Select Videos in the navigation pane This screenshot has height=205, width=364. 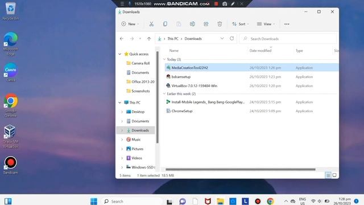pos(134,158)
